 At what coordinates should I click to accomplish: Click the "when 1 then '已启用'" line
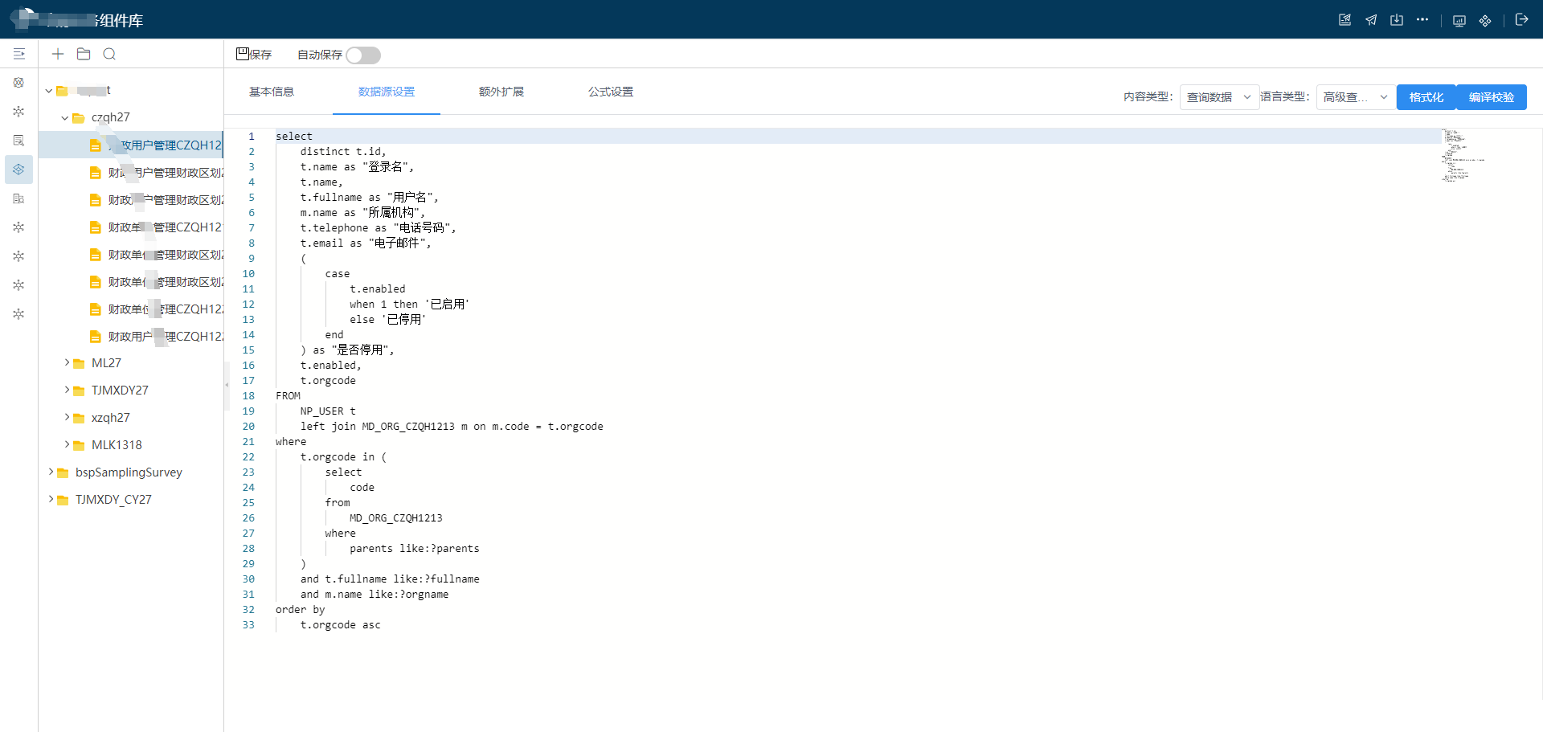click(x=410, y=305)
